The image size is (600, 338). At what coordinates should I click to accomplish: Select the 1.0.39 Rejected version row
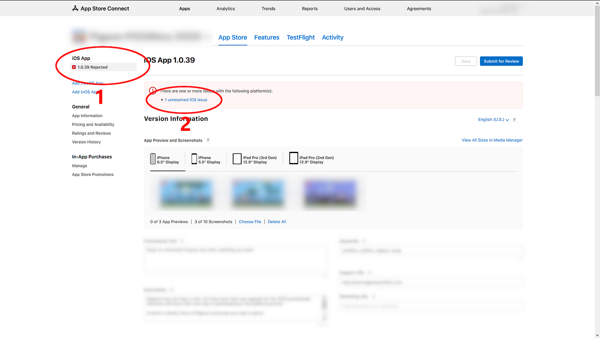(x=103, y=67)
